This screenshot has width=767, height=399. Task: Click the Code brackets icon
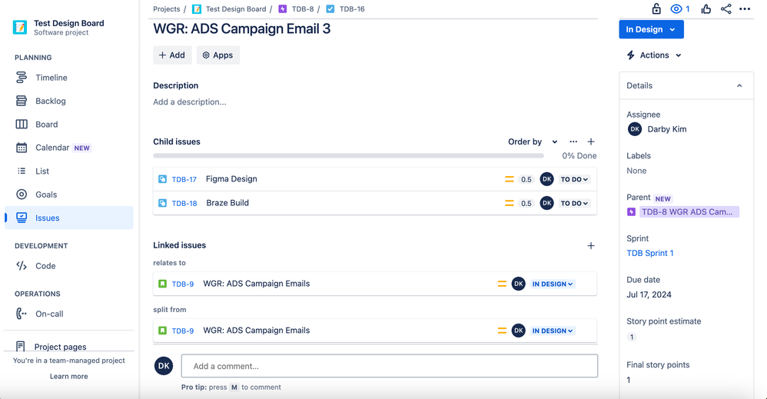coord(22,266)
